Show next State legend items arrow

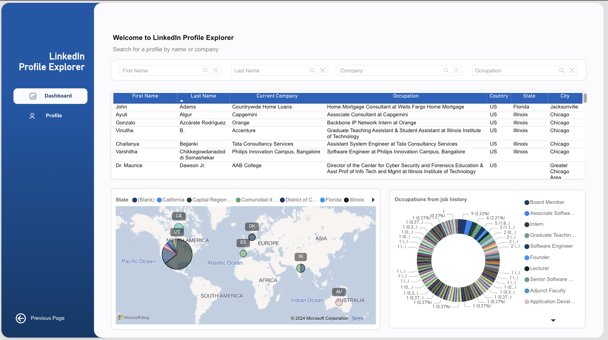(373, 200)
